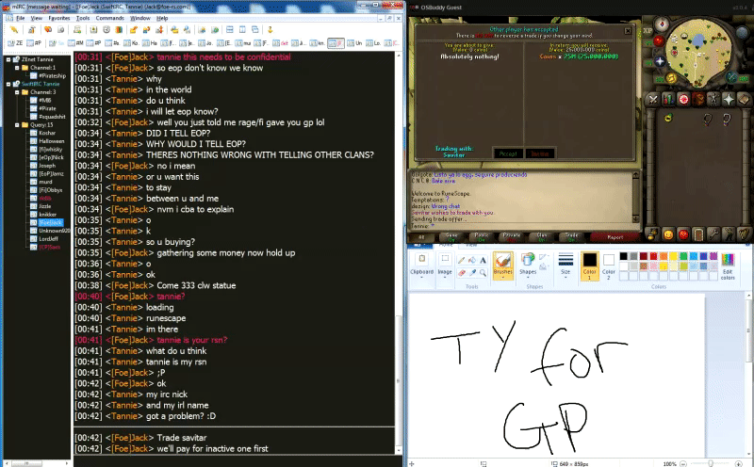Toggle the Private chat filter button
Screen dimensions: 754x467
(x=512, y=237)
